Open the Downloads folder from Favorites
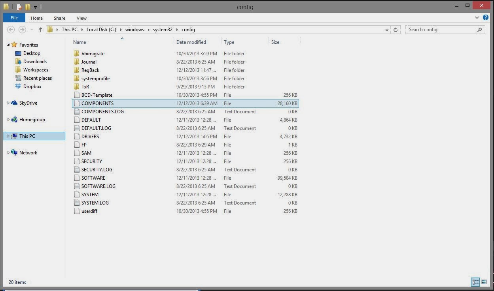Screen dimensions: 494x291 coord(36,61)
